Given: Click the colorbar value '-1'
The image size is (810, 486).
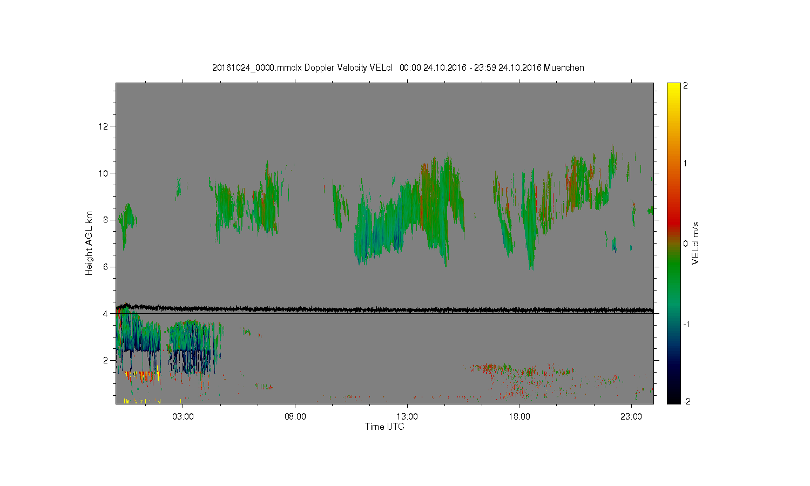Looking at the screenshot, I should (687, 324).
